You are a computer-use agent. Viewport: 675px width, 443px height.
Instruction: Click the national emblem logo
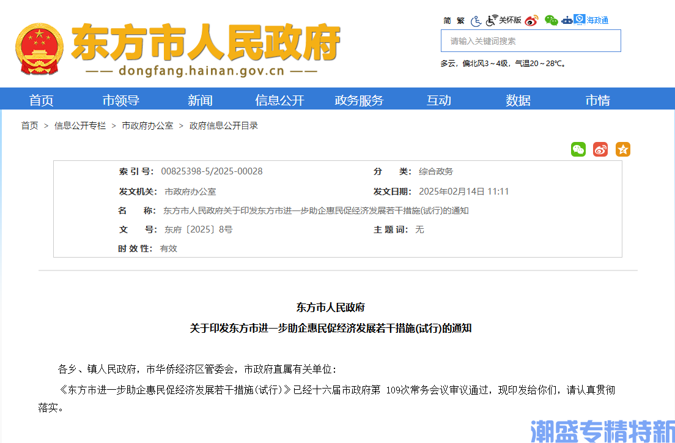[x=39, y=49]
